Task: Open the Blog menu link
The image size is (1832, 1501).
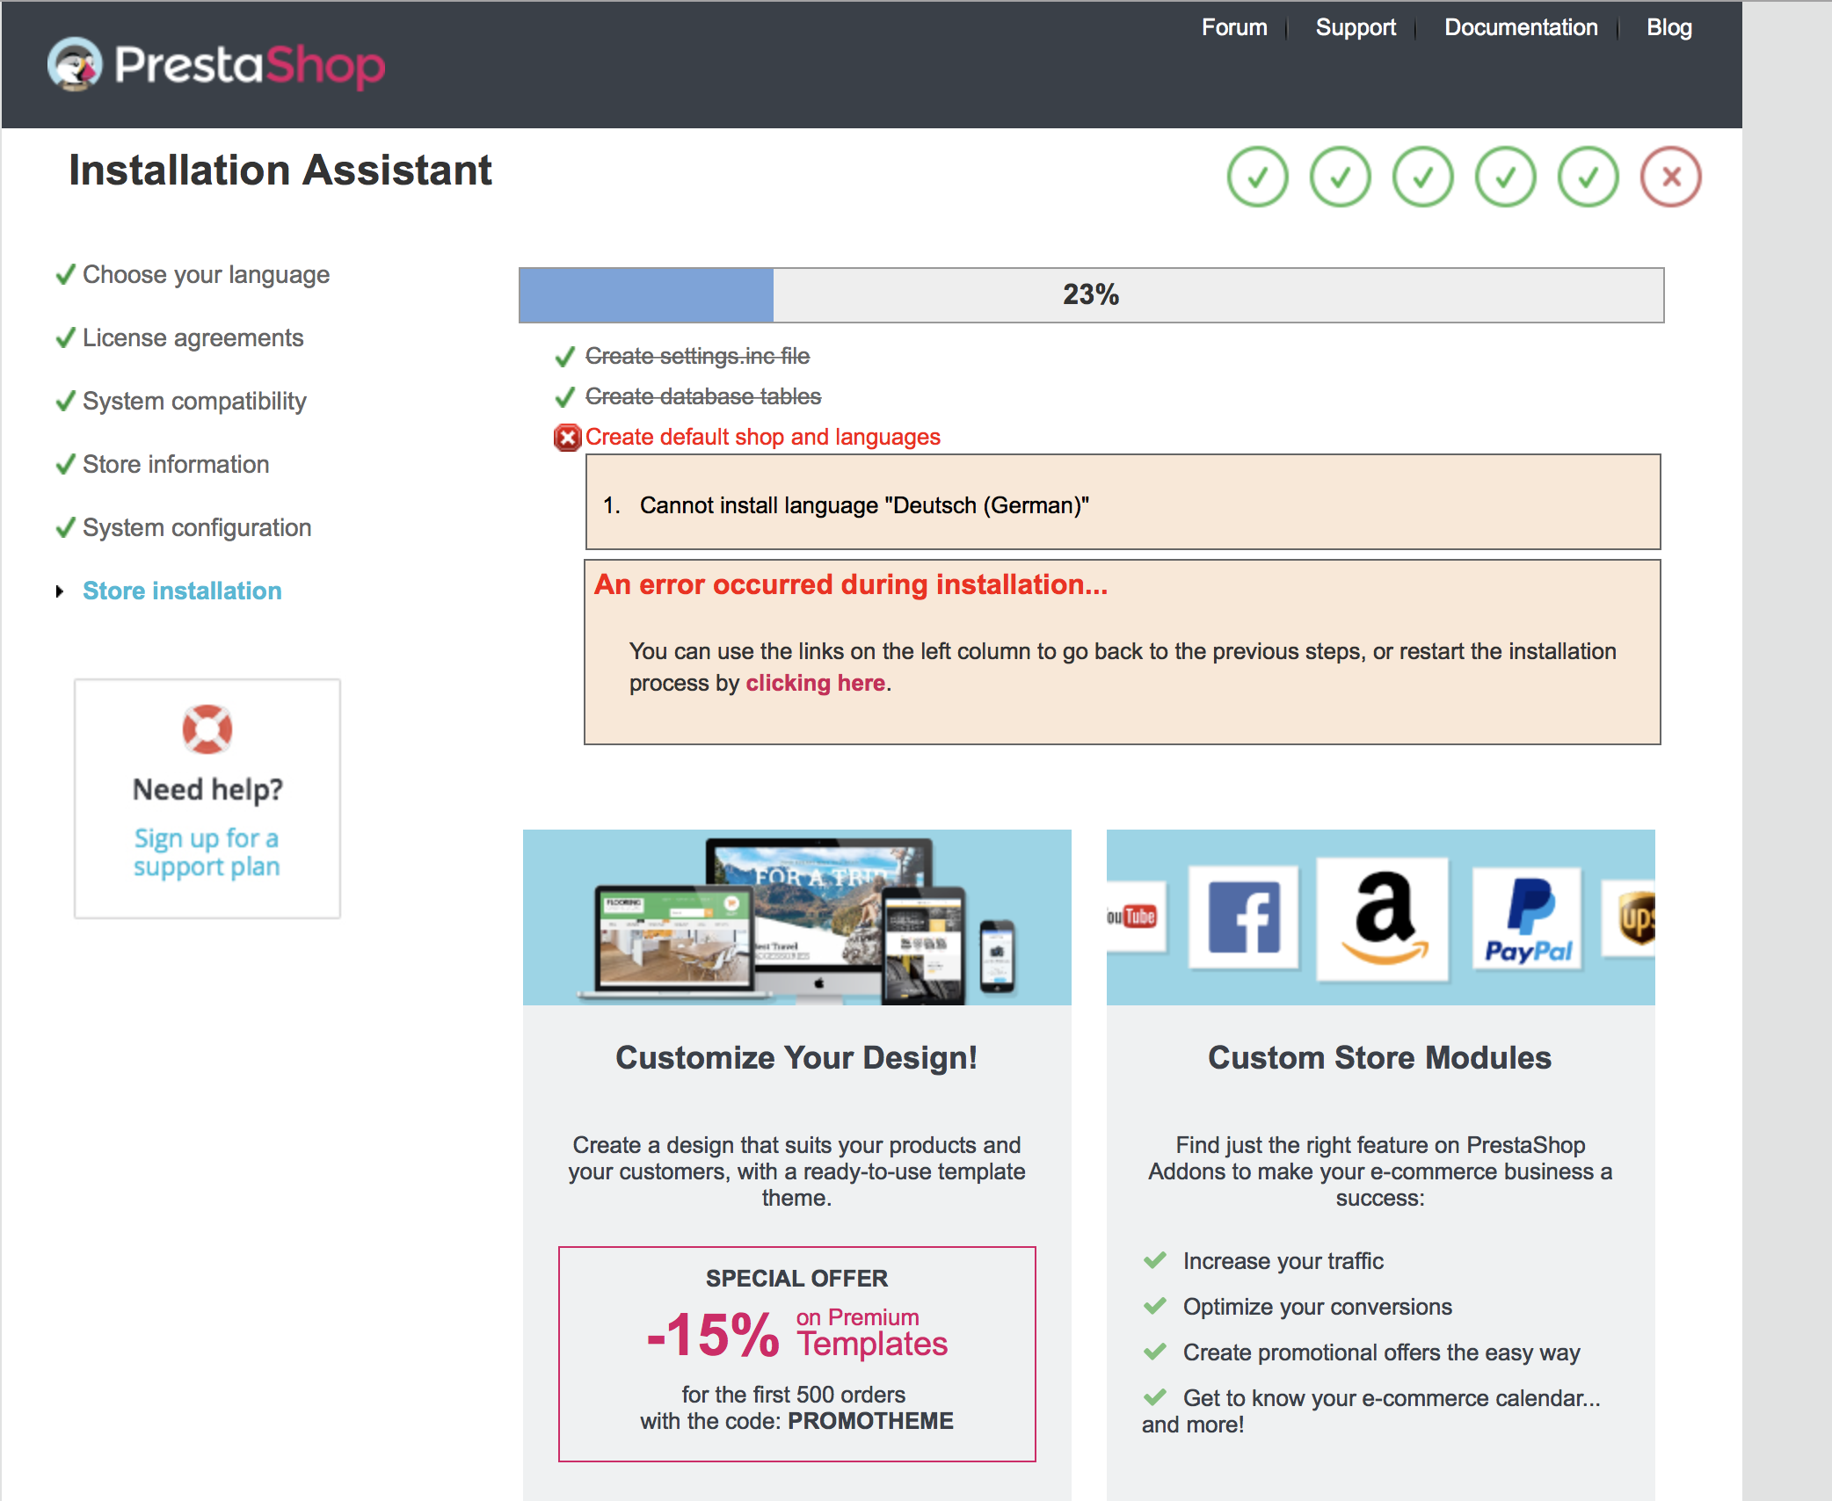Action: (x=1668, y=27)
